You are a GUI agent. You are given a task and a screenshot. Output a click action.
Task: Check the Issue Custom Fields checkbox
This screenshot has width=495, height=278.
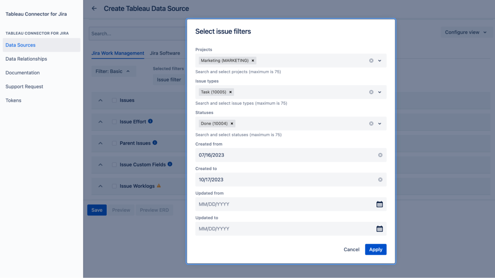click(x=114, y=165)
